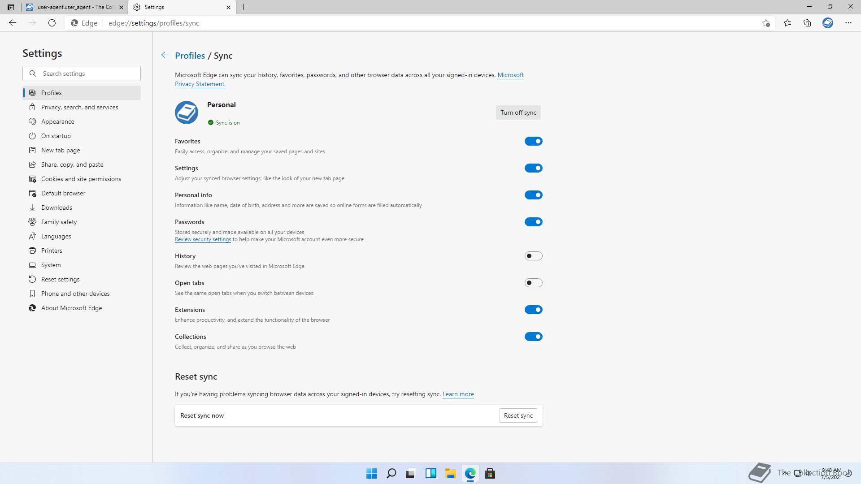Click Profiles breadcrumb link
The height and width of the screenshot is (484, 861).
pos(190,56)
